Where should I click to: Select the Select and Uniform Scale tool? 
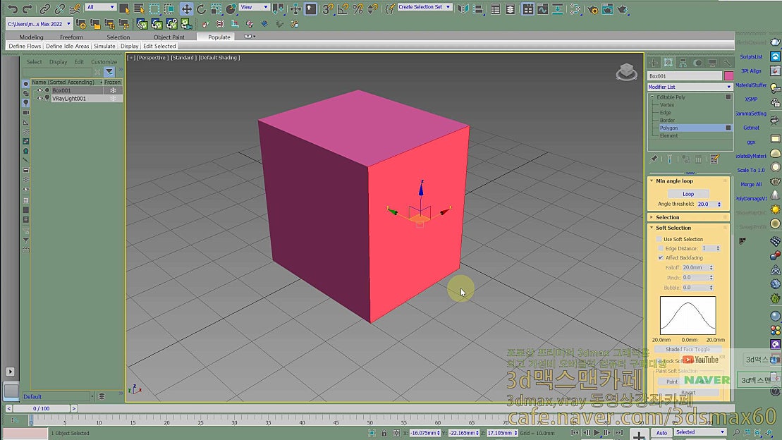coord(216,8)
